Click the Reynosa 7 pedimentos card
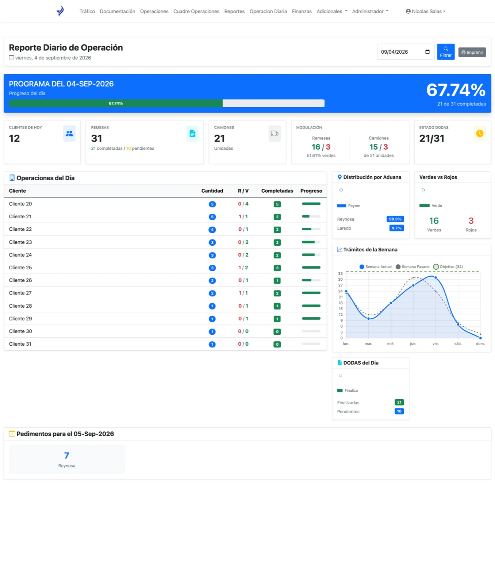This screenshot has width=495, height=584. (67, 460)
